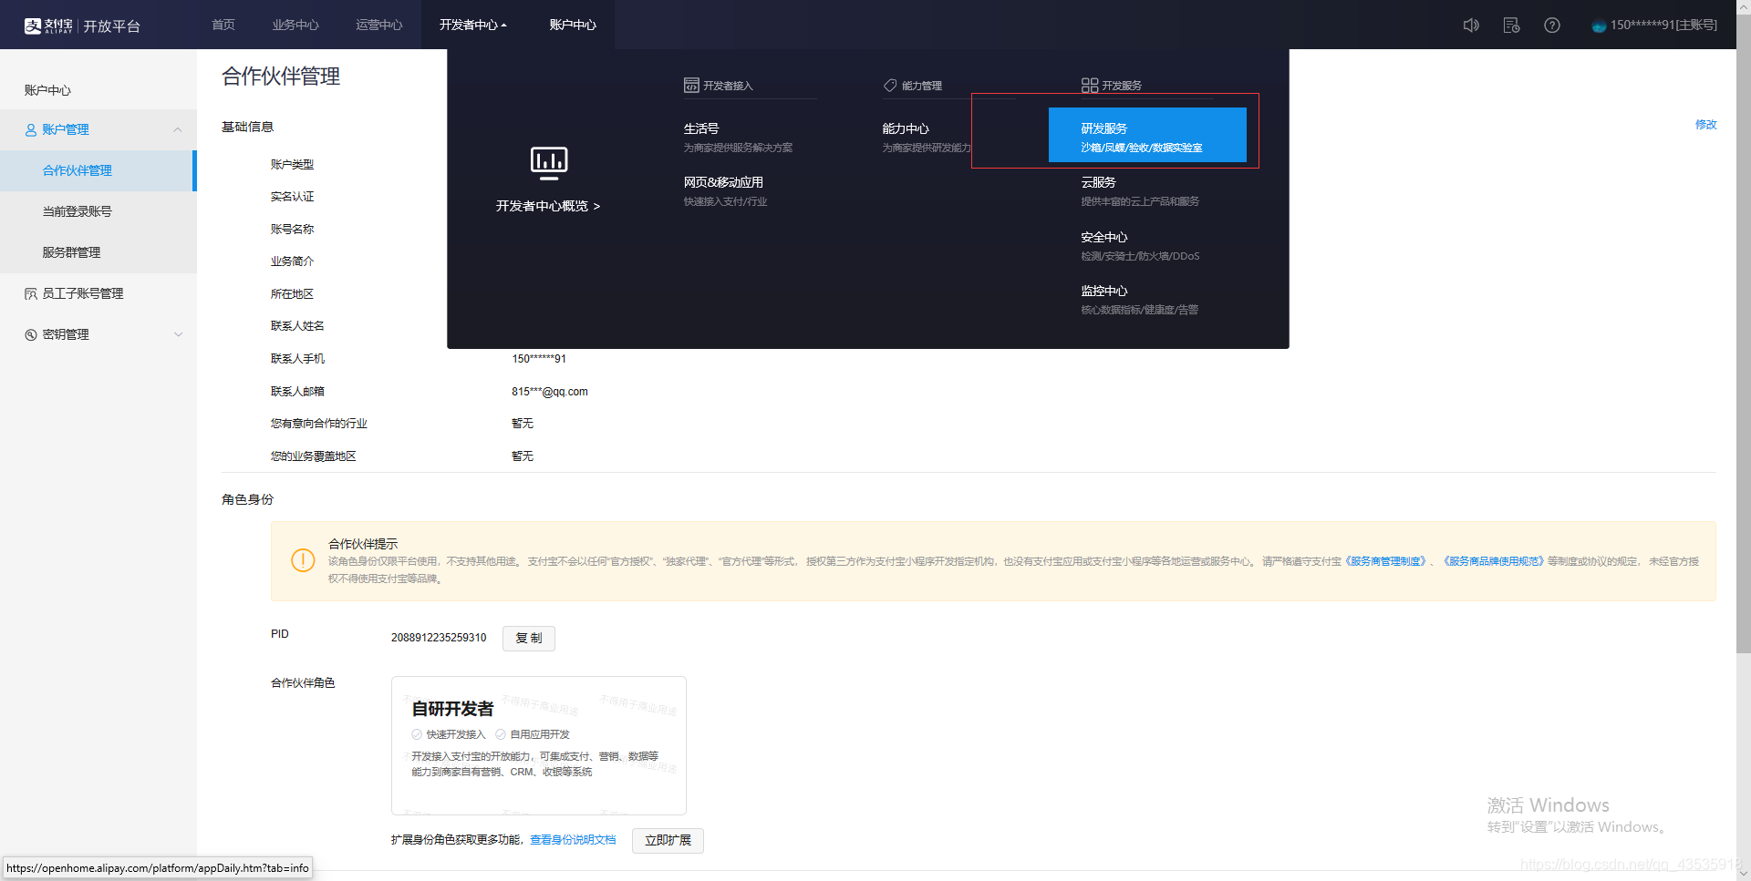The width and height of the screenshot is (1751, 881).
Task: Open 账户中心 in top navigation
Action: point(573,25)
